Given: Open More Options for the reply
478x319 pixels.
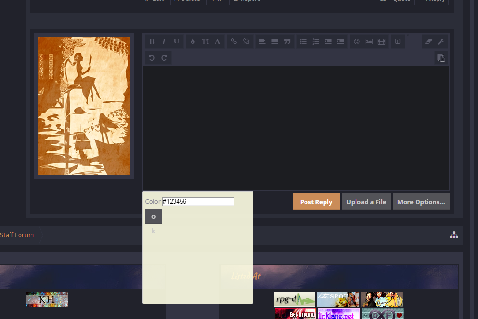Looking at the screenshot, I should [x=421, y=202].
